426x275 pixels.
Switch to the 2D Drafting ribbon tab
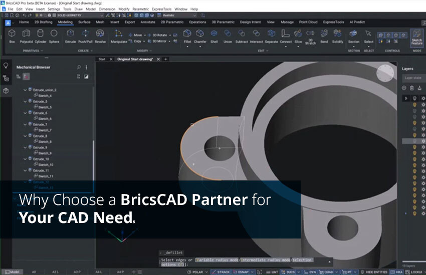pos(43,22)
